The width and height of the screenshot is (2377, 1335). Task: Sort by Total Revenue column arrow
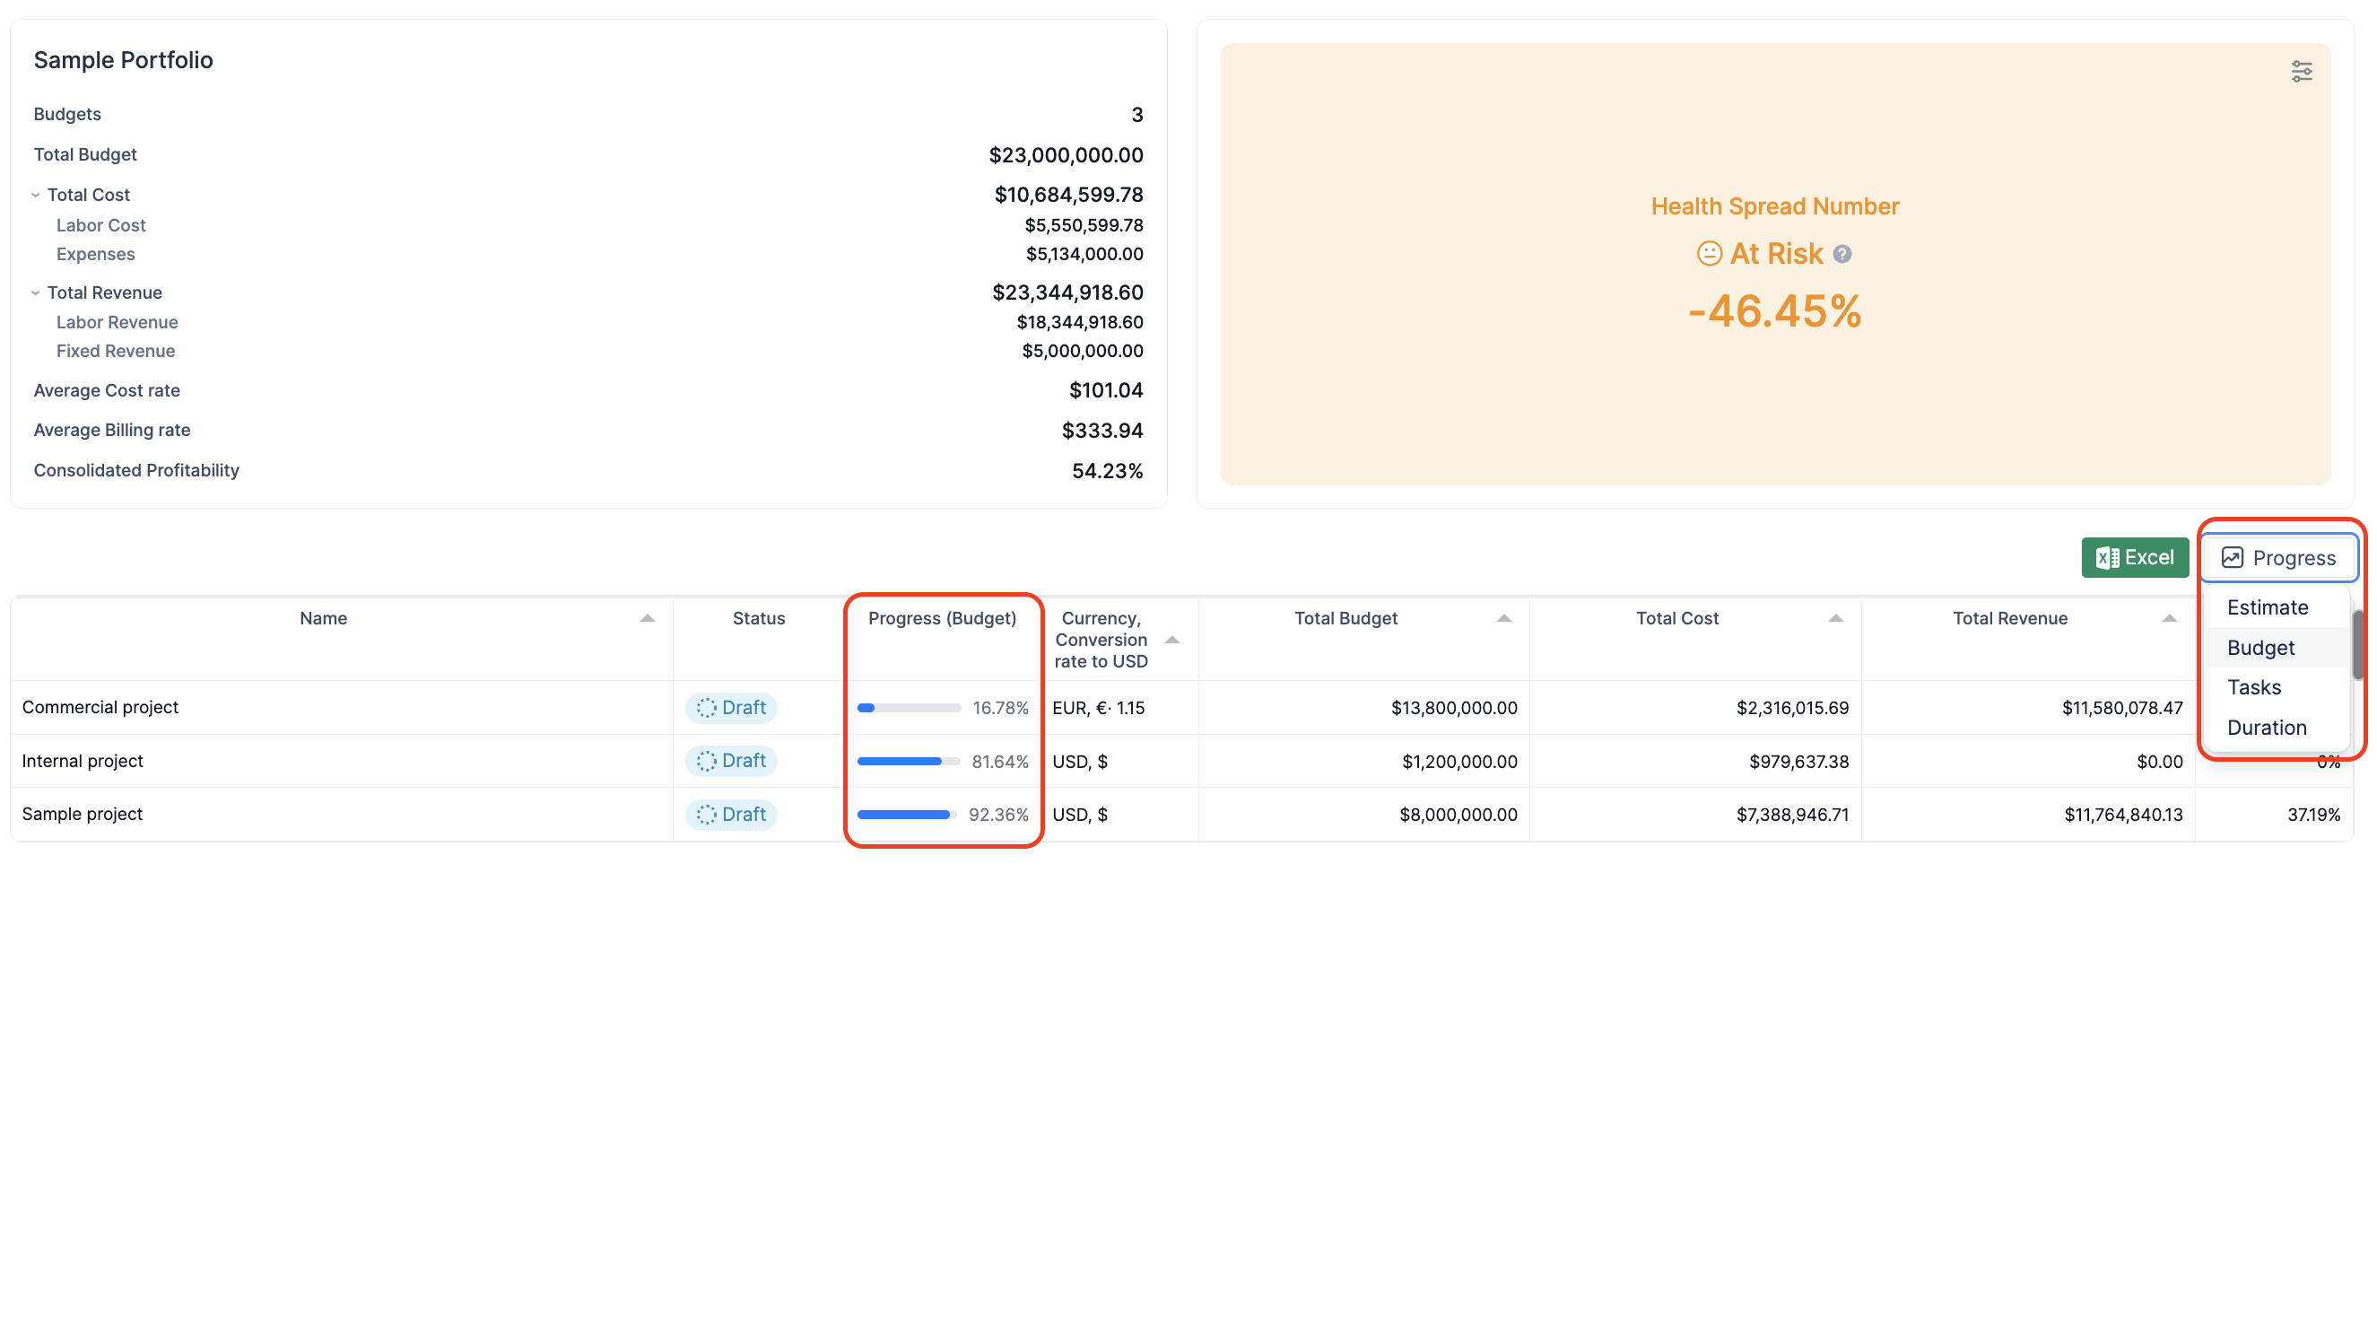click(x=2170, y=618)
